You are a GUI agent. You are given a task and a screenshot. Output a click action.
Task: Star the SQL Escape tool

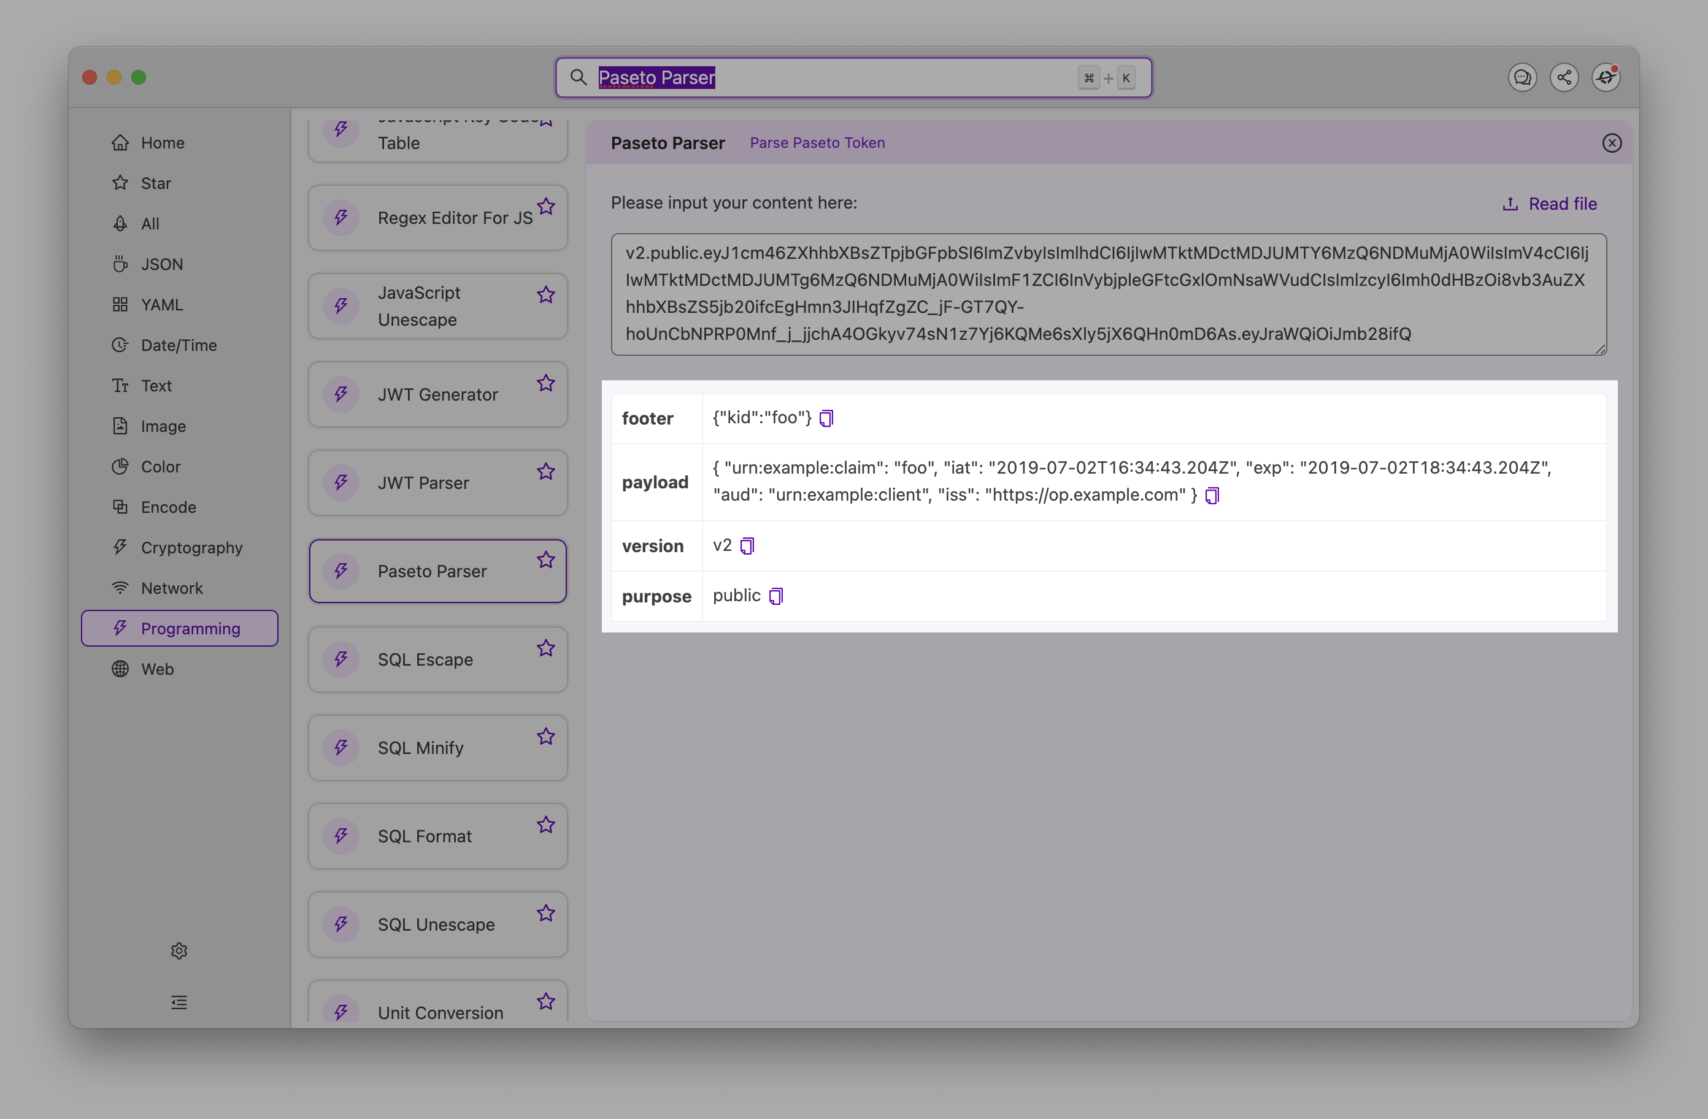tap(546, 648)
